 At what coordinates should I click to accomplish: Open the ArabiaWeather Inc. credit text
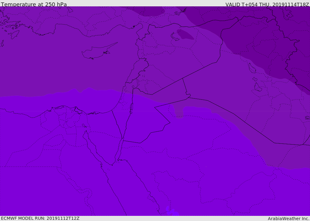coord(289,218)
